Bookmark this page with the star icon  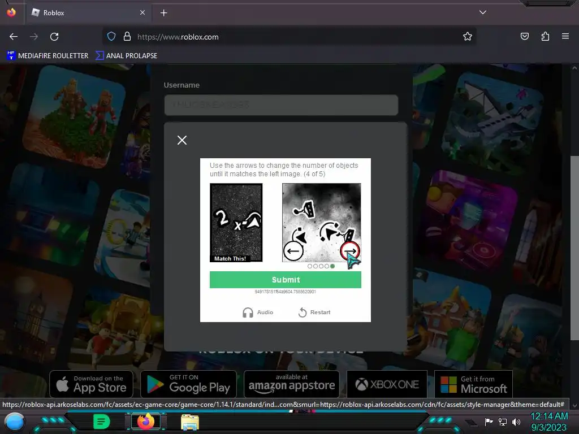pyautogui.click(x=468, y=37)
